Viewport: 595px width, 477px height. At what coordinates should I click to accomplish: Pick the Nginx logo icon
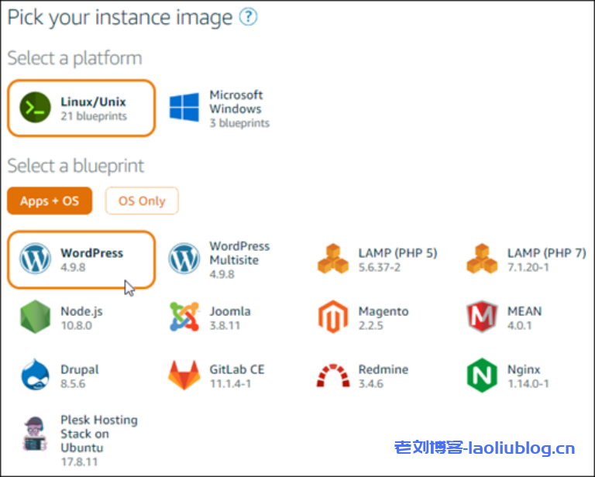[x=481, y=376]
